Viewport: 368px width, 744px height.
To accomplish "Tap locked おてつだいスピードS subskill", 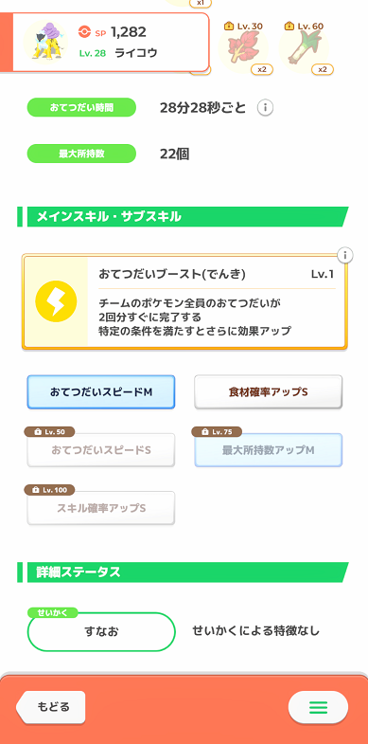I will pyautogui.click(x=101, y=450).
